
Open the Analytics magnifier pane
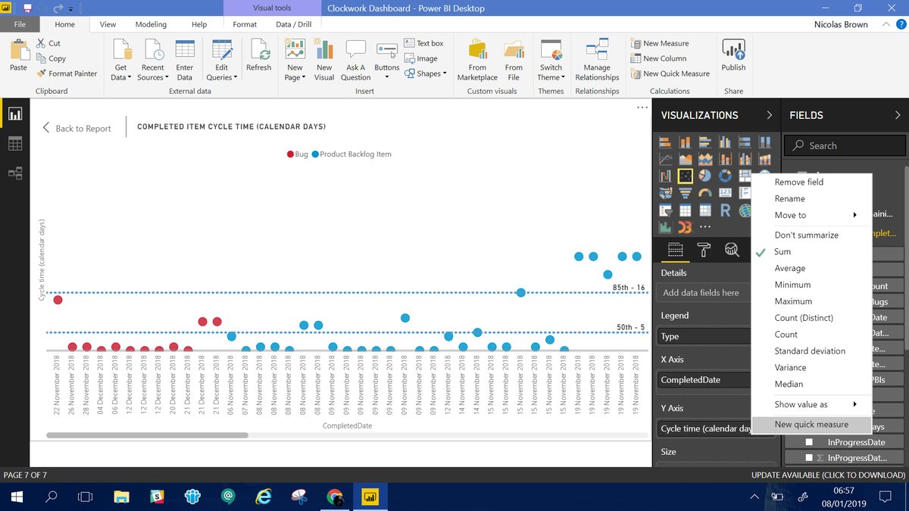pos(732,250)
